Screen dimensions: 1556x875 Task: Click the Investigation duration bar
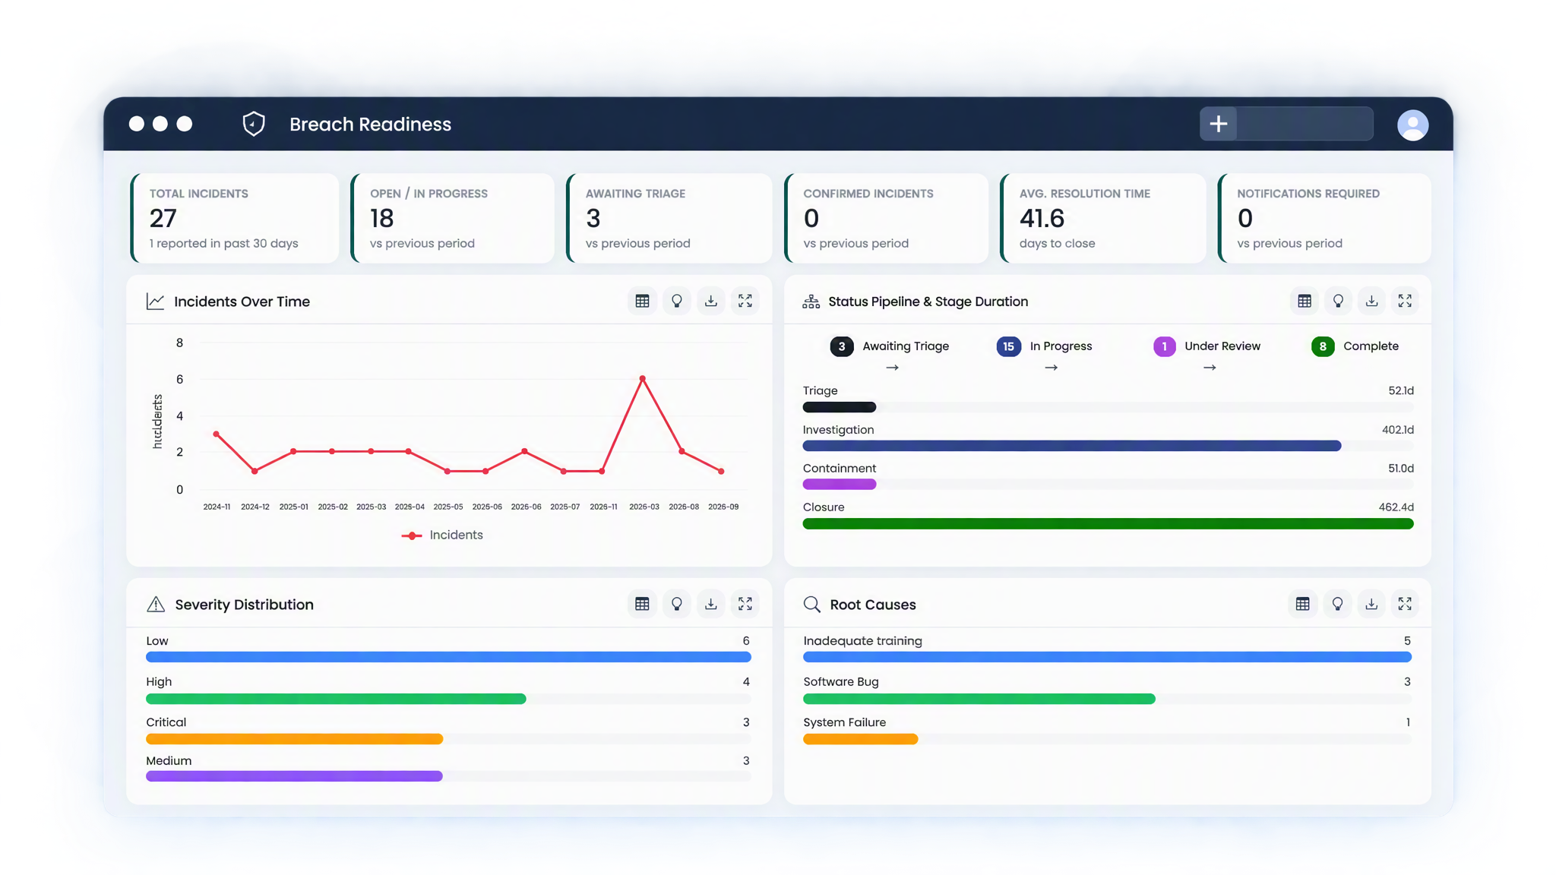click(1072, 446)
